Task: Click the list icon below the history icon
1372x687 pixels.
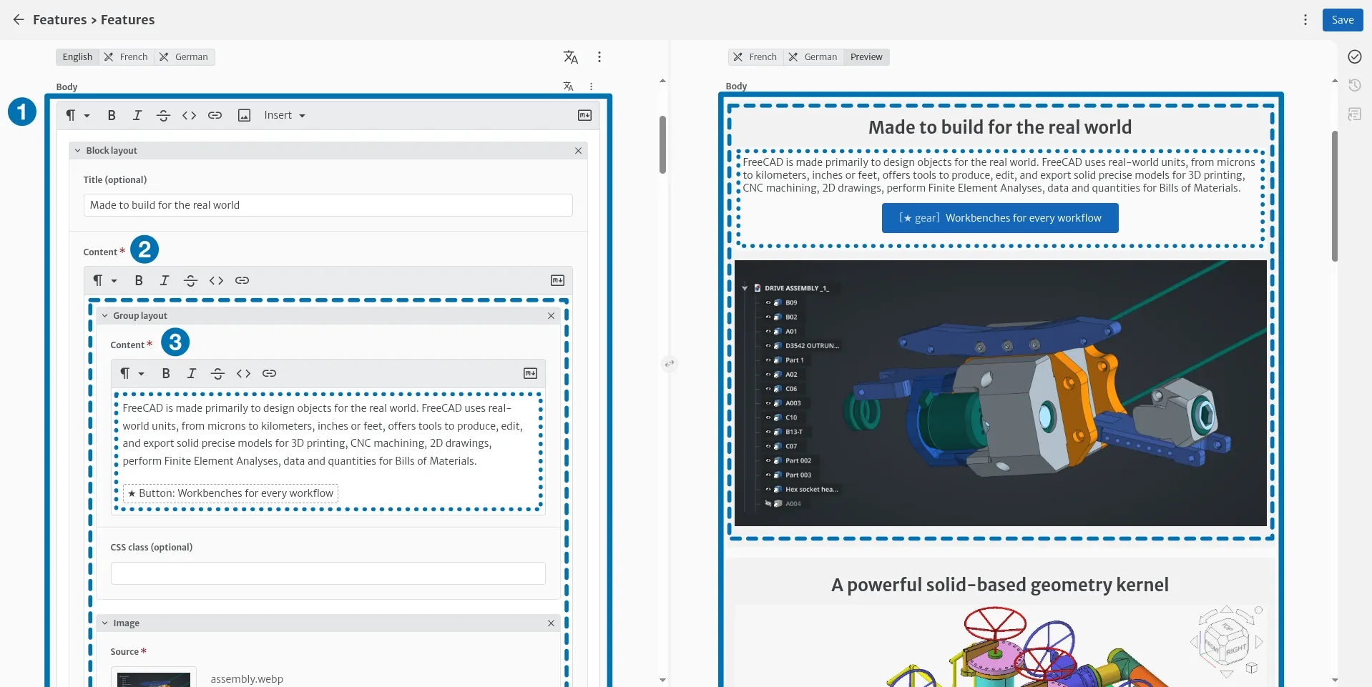Action: pyautogui.click(x=1354, y=114)
